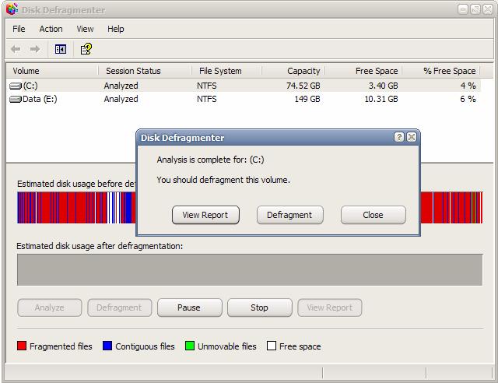Click the C: drive icon
This screenshot has width=498, height=383.
tap(16, 86)
